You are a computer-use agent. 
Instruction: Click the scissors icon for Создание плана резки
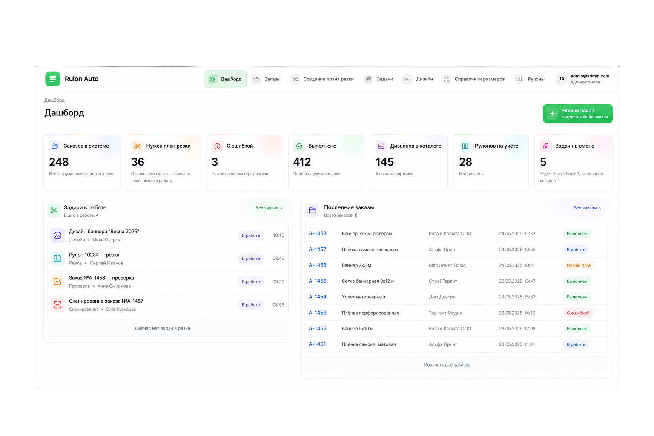click(x=295, y=79)
